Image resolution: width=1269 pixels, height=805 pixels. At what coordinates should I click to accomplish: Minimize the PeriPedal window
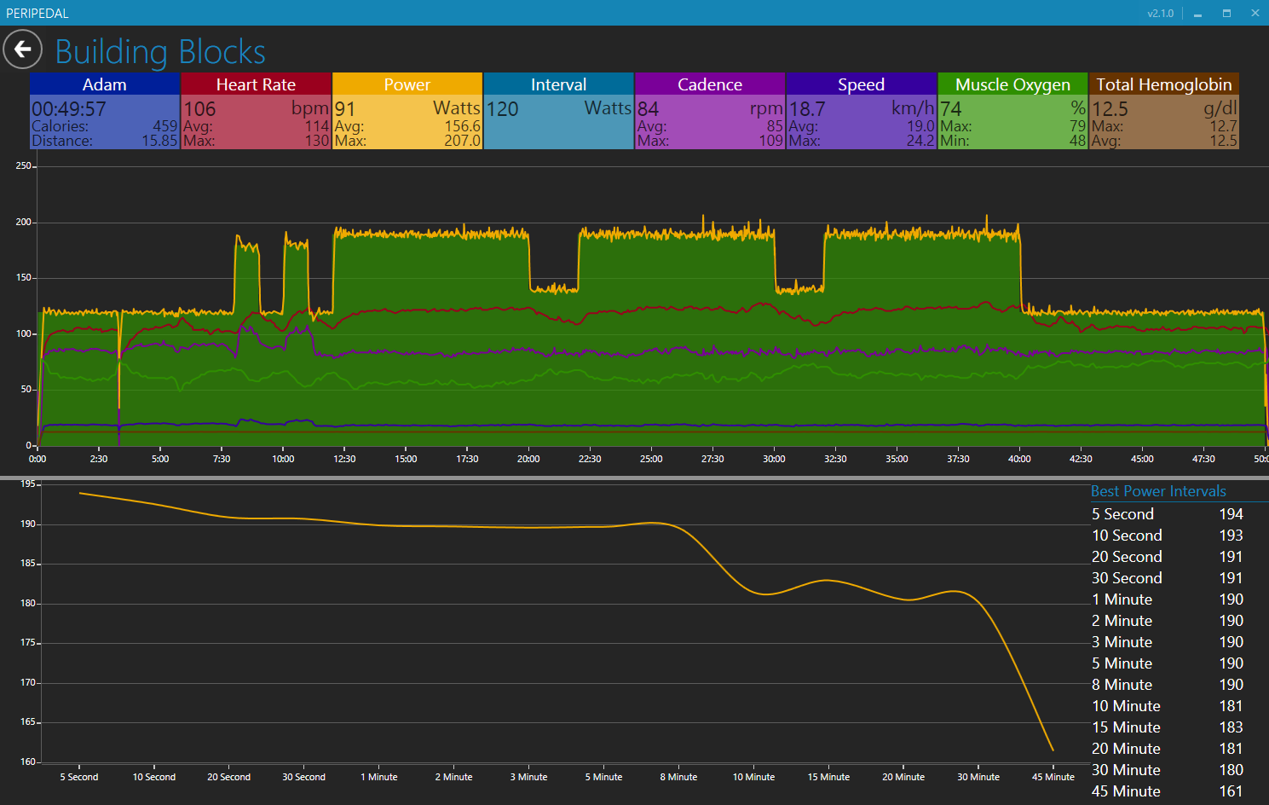(1197, 14)
